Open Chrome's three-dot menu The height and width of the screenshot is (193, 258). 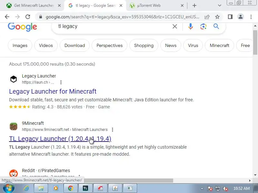click(251, 17)
